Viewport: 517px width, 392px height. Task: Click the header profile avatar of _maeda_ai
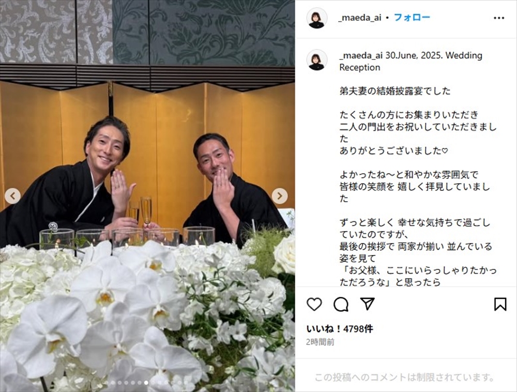point(317,18)
